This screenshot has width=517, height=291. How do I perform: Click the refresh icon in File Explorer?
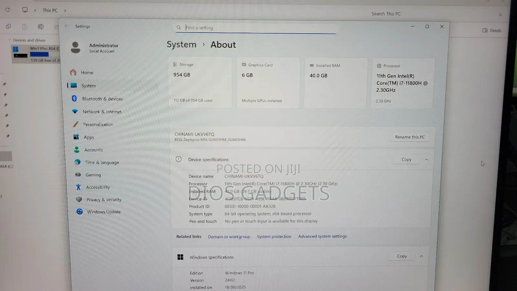tap(8, 10)
